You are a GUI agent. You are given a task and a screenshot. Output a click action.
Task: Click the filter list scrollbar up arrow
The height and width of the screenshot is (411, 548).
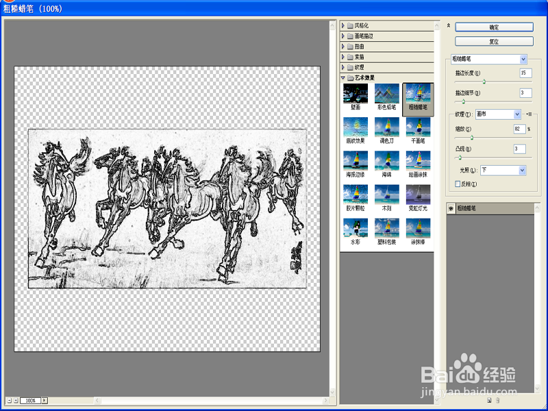[437, 25]
